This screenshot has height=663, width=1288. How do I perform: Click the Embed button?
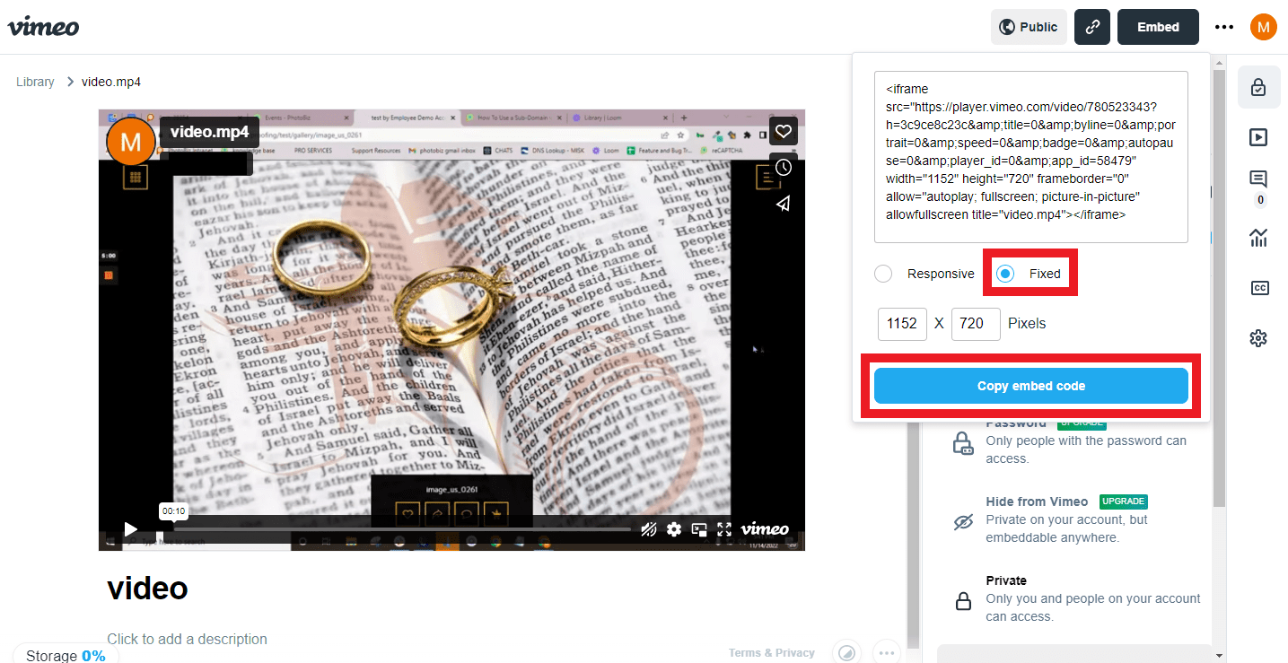pyautogui.click(x=1158, y=27)
